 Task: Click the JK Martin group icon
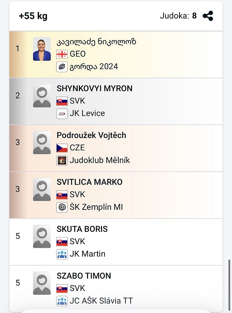[62, 254]
